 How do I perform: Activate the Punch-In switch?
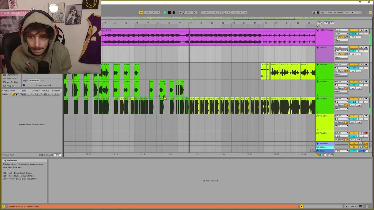pyautogui.click(x=219, y=13)
